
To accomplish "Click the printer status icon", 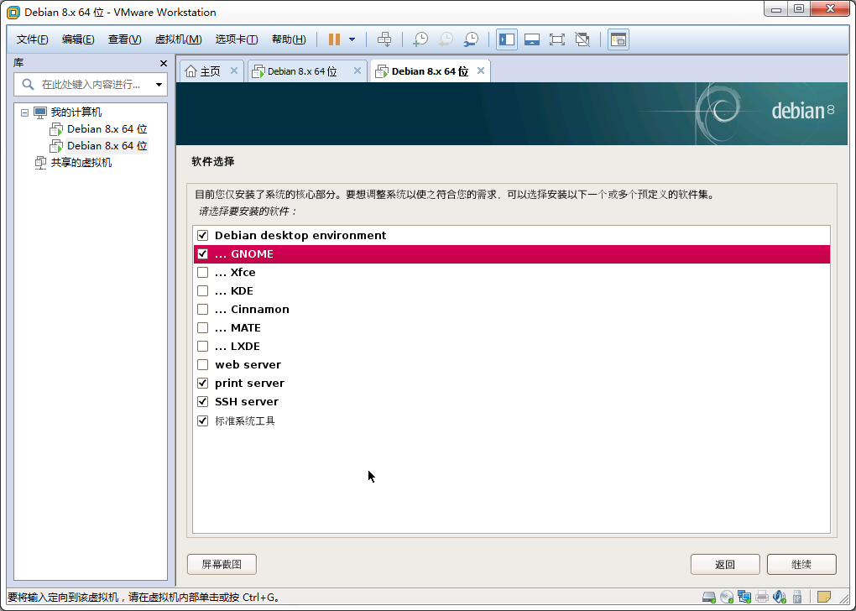I will (762, 597).
